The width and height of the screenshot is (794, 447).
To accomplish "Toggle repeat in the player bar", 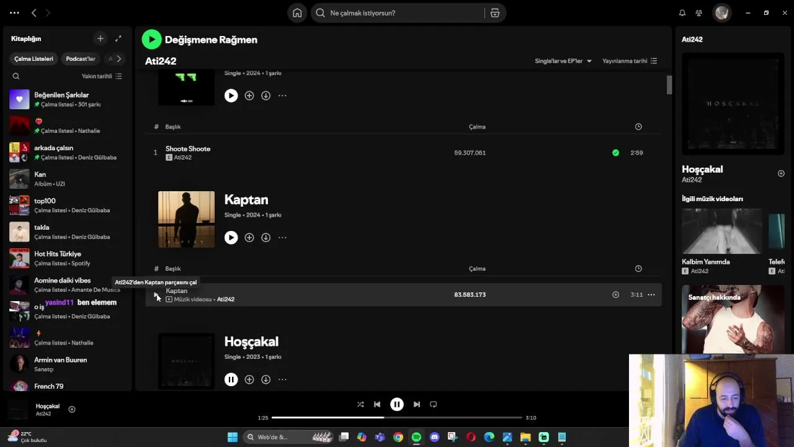I will pyautogui.click(x=434, y=404).
